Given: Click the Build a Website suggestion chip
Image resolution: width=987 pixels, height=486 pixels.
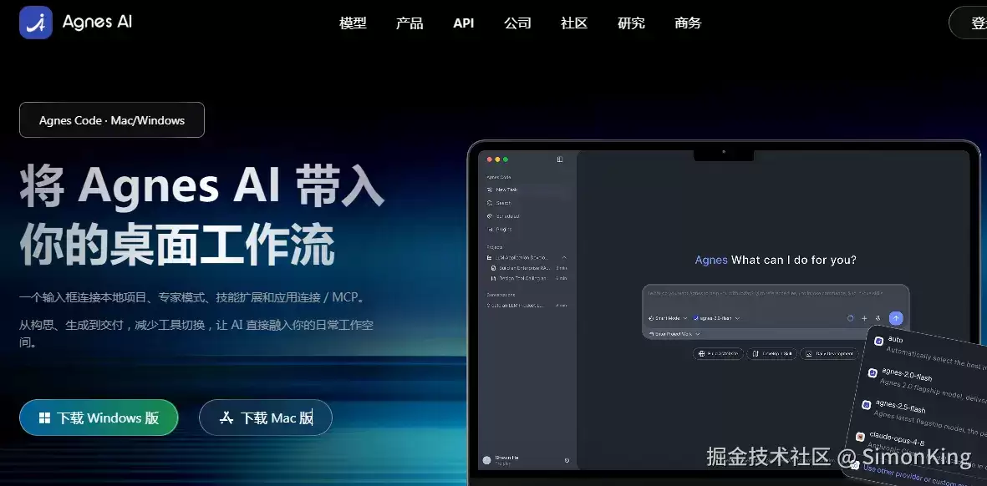Looking at the screenshot, I should [x=718, y=353].
